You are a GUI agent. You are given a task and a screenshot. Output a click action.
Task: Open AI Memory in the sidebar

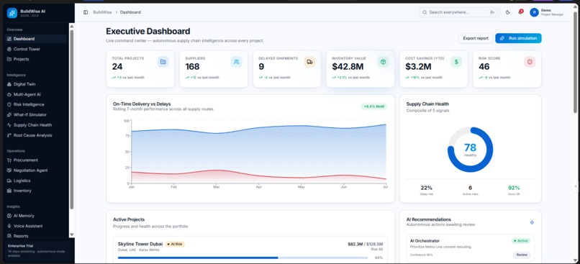coord(35,216)
